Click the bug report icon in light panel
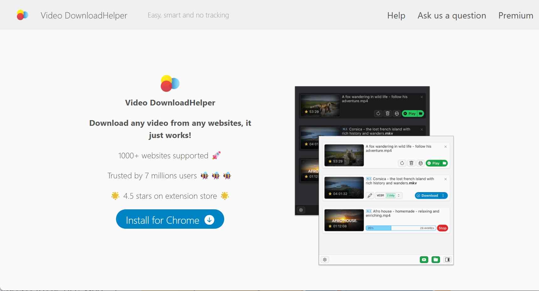Image resolution: width=539 pixels, height=291 pixels. click(x=421, y=163)
